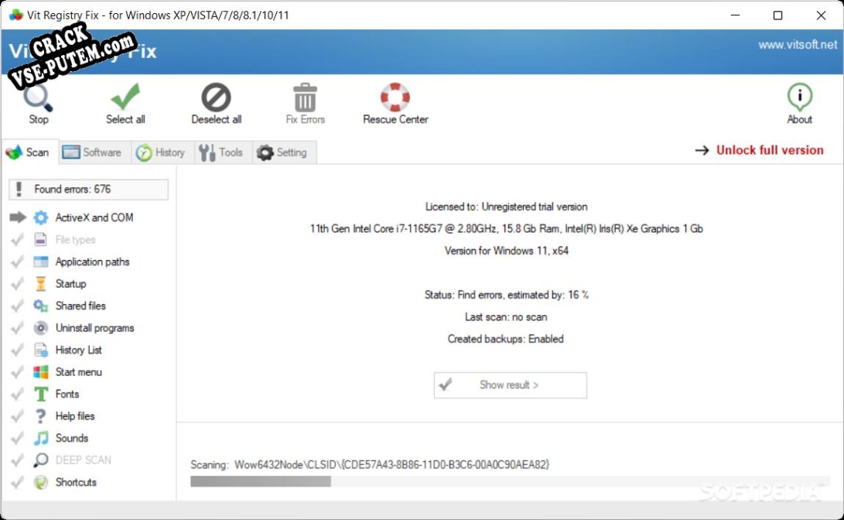Viewport: 844px width, 520px height.
Task: Toggle the Shared files checkmark
Action: (x=17, y=306)
